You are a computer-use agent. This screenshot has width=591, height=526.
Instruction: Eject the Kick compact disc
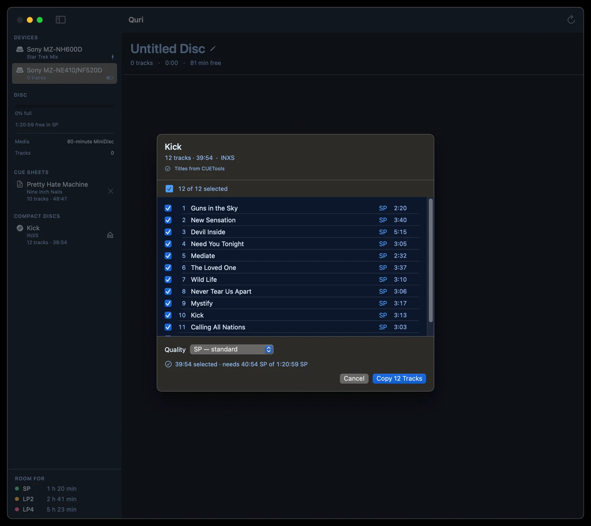(x=110, y=235)
